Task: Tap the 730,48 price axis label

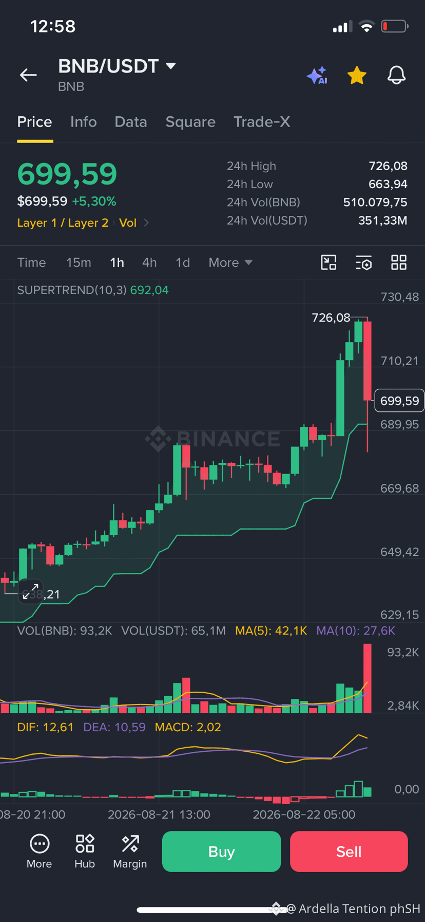Action: click(x=399, y=297)
